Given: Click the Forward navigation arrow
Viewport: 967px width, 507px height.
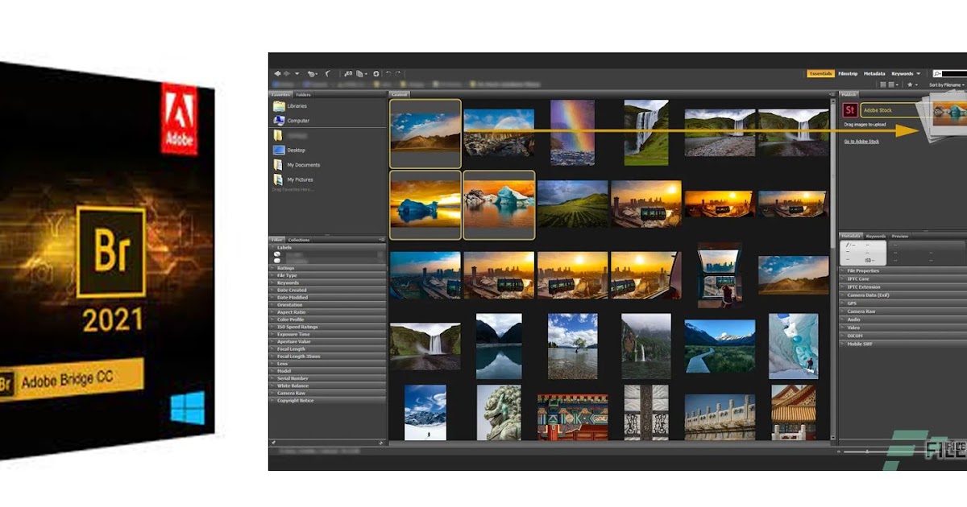Looking at the screenshot, I should pos(287,73).
